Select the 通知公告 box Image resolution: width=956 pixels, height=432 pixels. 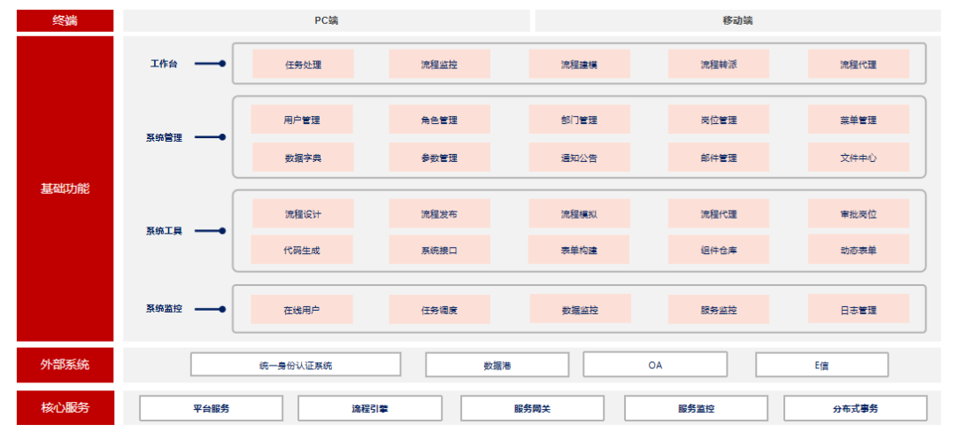579,158
